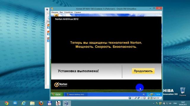Minimize the VirtualBox VM window
This screenshot has width=190, height=106.
pos(150,9)
